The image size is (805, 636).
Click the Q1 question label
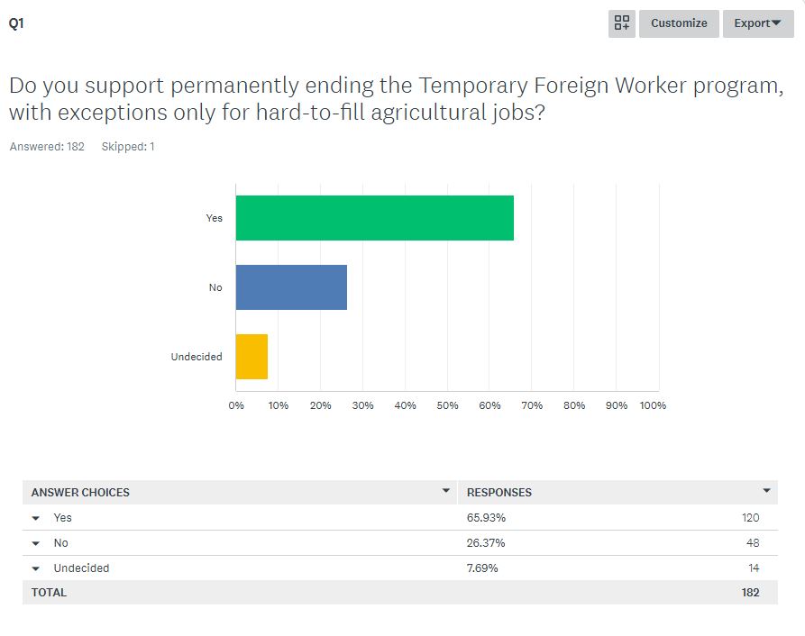click(x=16, y=24)
